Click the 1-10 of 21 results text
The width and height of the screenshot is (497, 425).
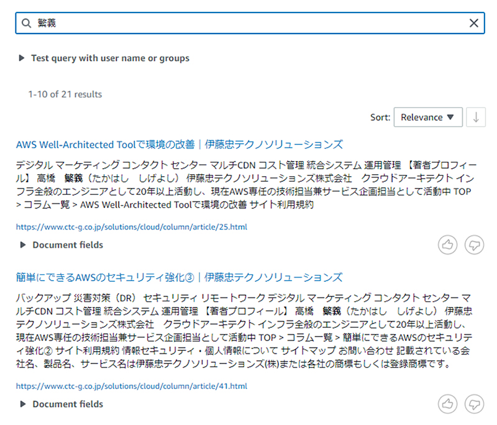point(65,94)
